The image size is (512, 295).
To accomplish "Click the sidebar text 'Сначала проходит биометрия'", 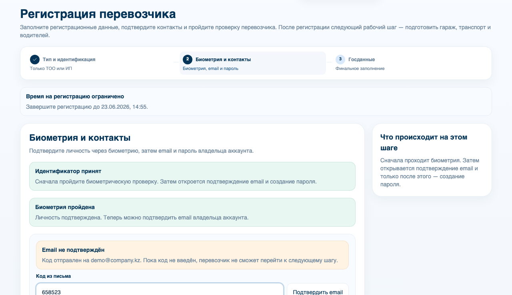I will (x=429, y=172).
